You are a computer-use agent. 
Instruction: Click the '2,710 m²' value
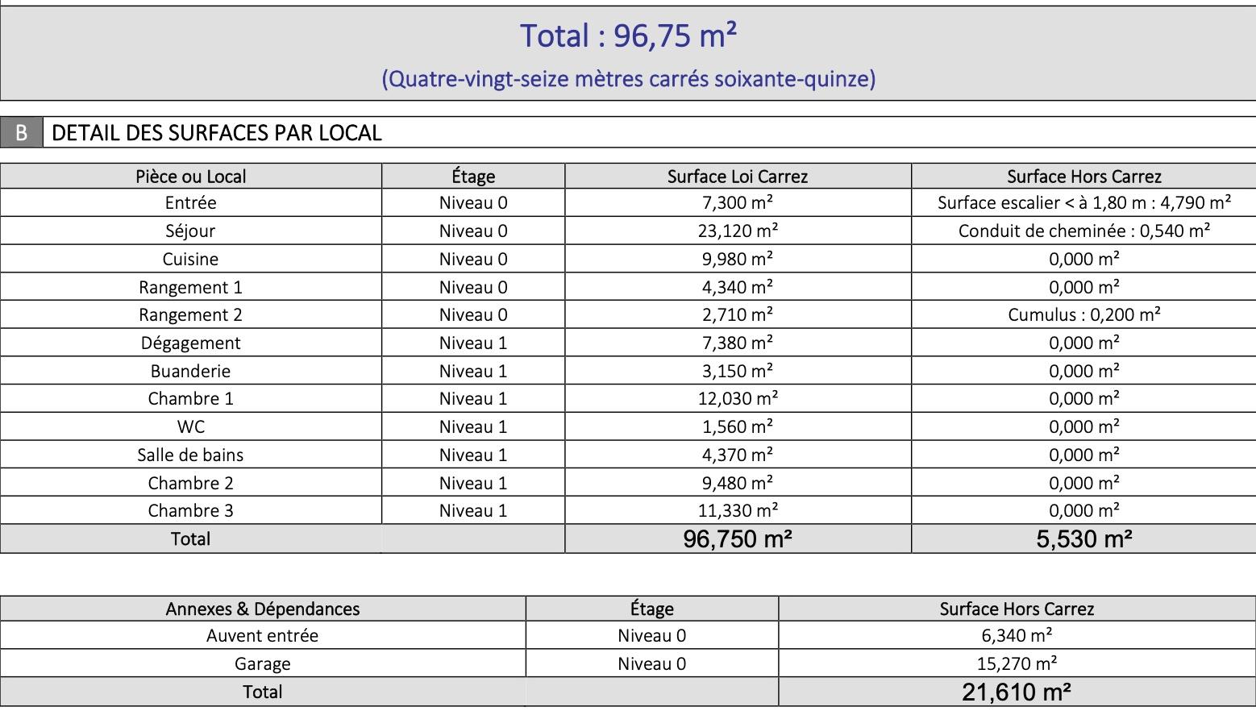tap(738, 315)
